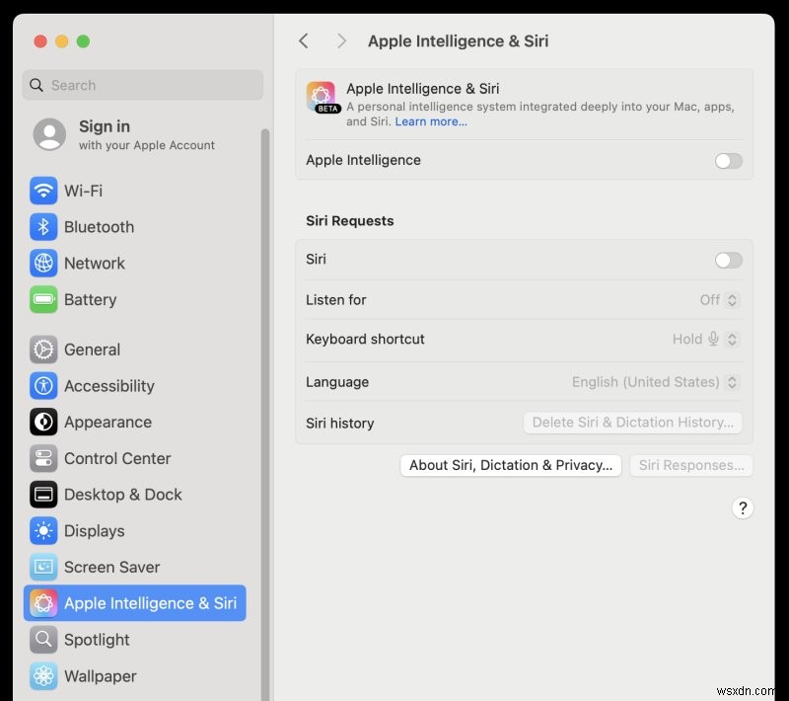The width and height of the screenshot is (789, 701).
Task: Click the Learn more… link
Action: click(431, 121)
